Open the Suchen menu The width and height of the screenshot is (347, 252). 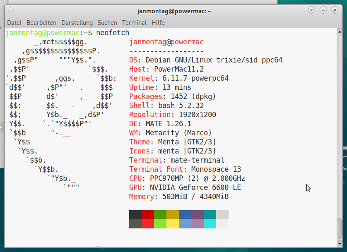(x=107, y=23)
